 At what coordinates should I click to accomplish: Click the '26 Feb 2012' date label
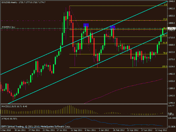119,130
